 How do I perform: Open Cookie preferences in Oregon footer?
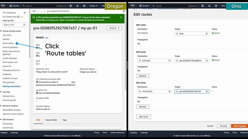point(117,132)
